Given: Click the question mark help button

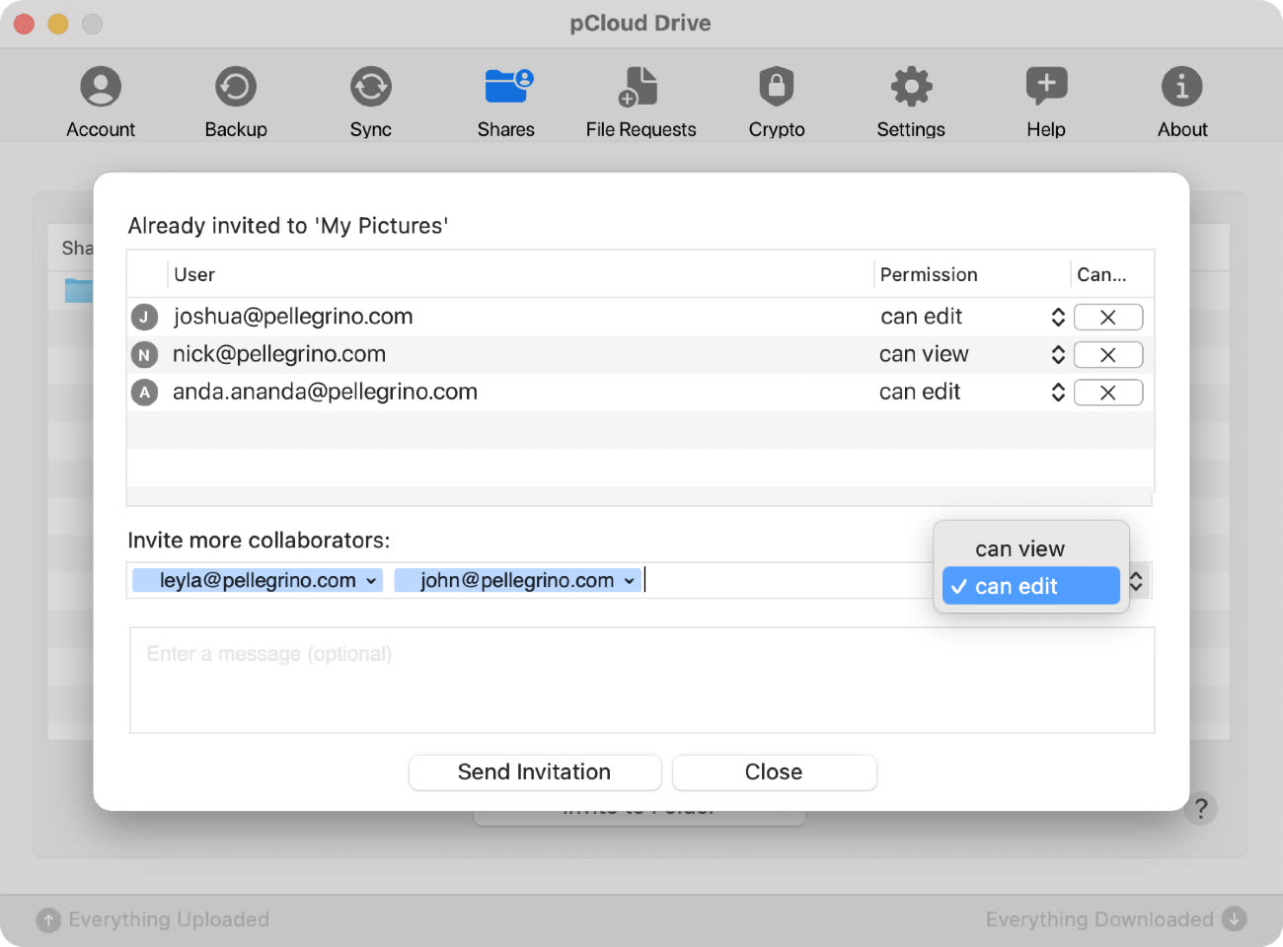Looking at the screenshot, I should (1201, 809).
